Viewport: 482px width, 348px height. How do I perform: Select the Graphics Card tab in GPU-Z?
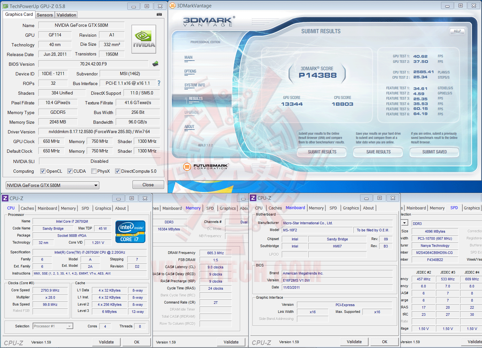pyautogui.click(x=19, y=15)
